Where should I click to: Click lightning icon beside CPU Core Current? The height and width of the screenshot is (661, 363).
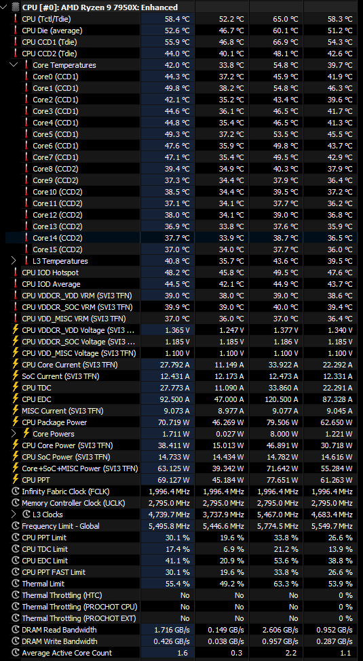[16, 365]
